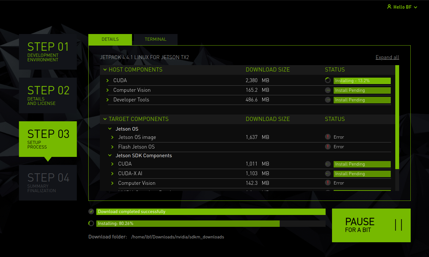Click the Download completed successfully progress bar
Image resolution: width=429 pixels, height=257 pixels.
[x=211, y=212]
